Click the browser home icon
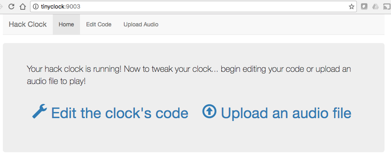This screenshot has height=164, width=391. click(x=23, y=7)
